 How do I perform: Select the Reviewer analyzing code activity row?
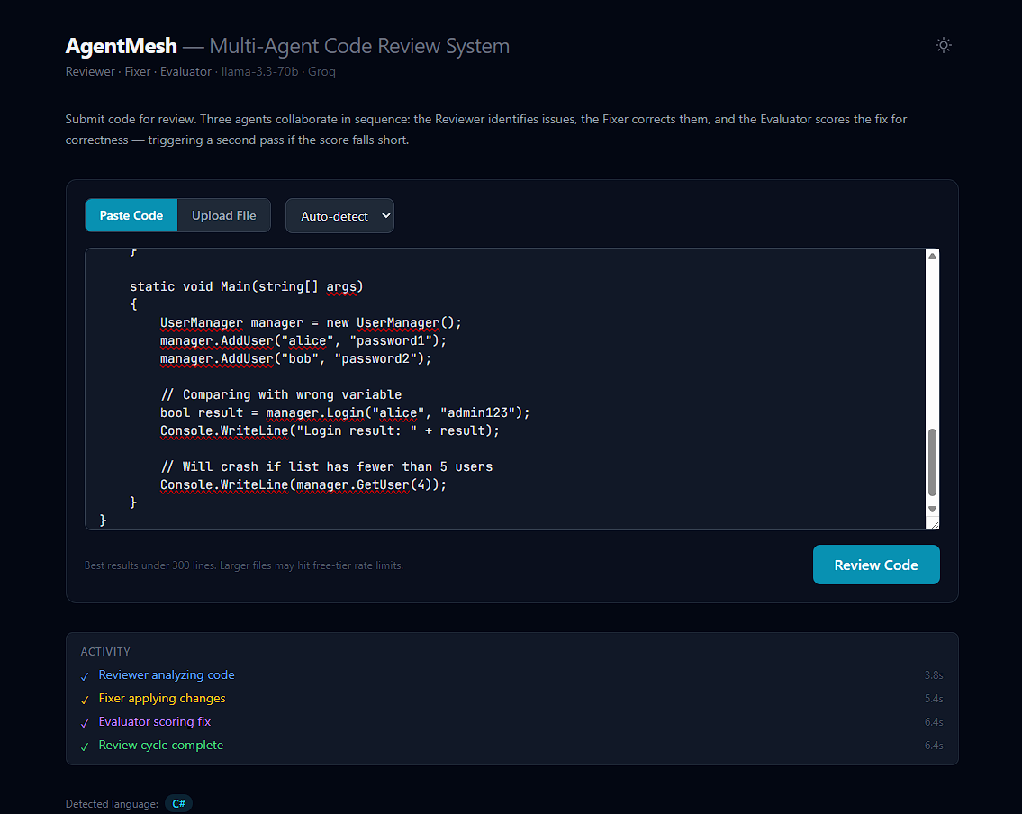coord(166,675)
